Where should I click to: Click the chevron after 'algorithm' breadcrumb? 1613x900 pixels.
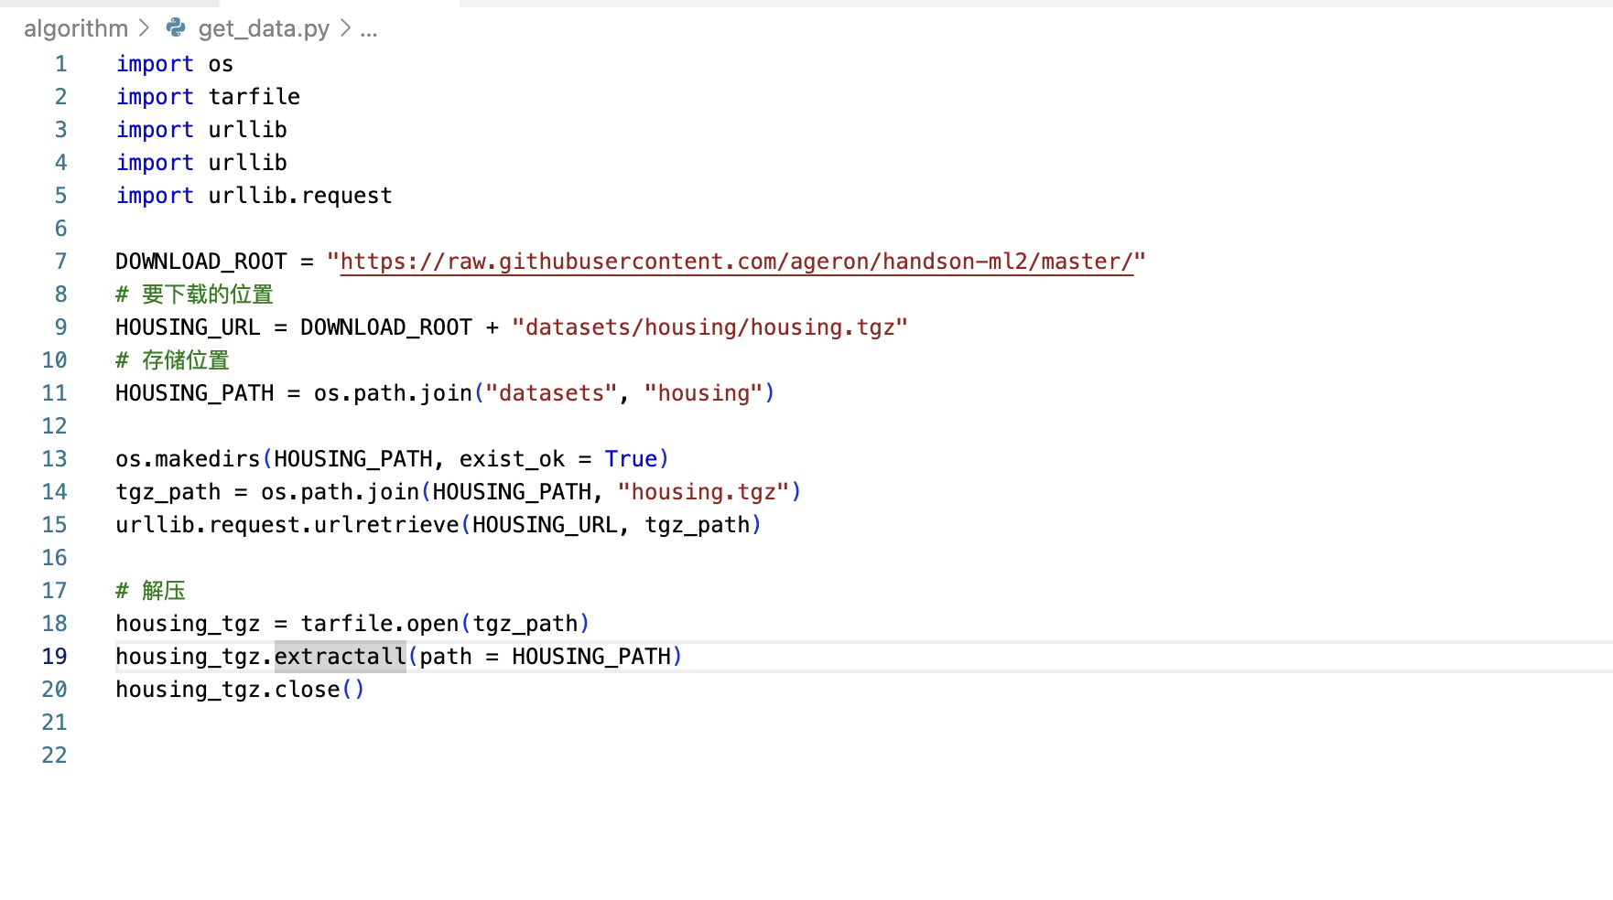(144, 28)
